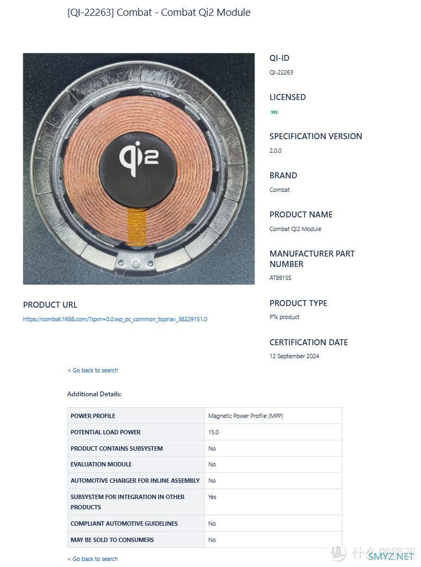Select the 'Yes' value for subsystem integration
The image size is (421, 567).
(x=212, y=497)
